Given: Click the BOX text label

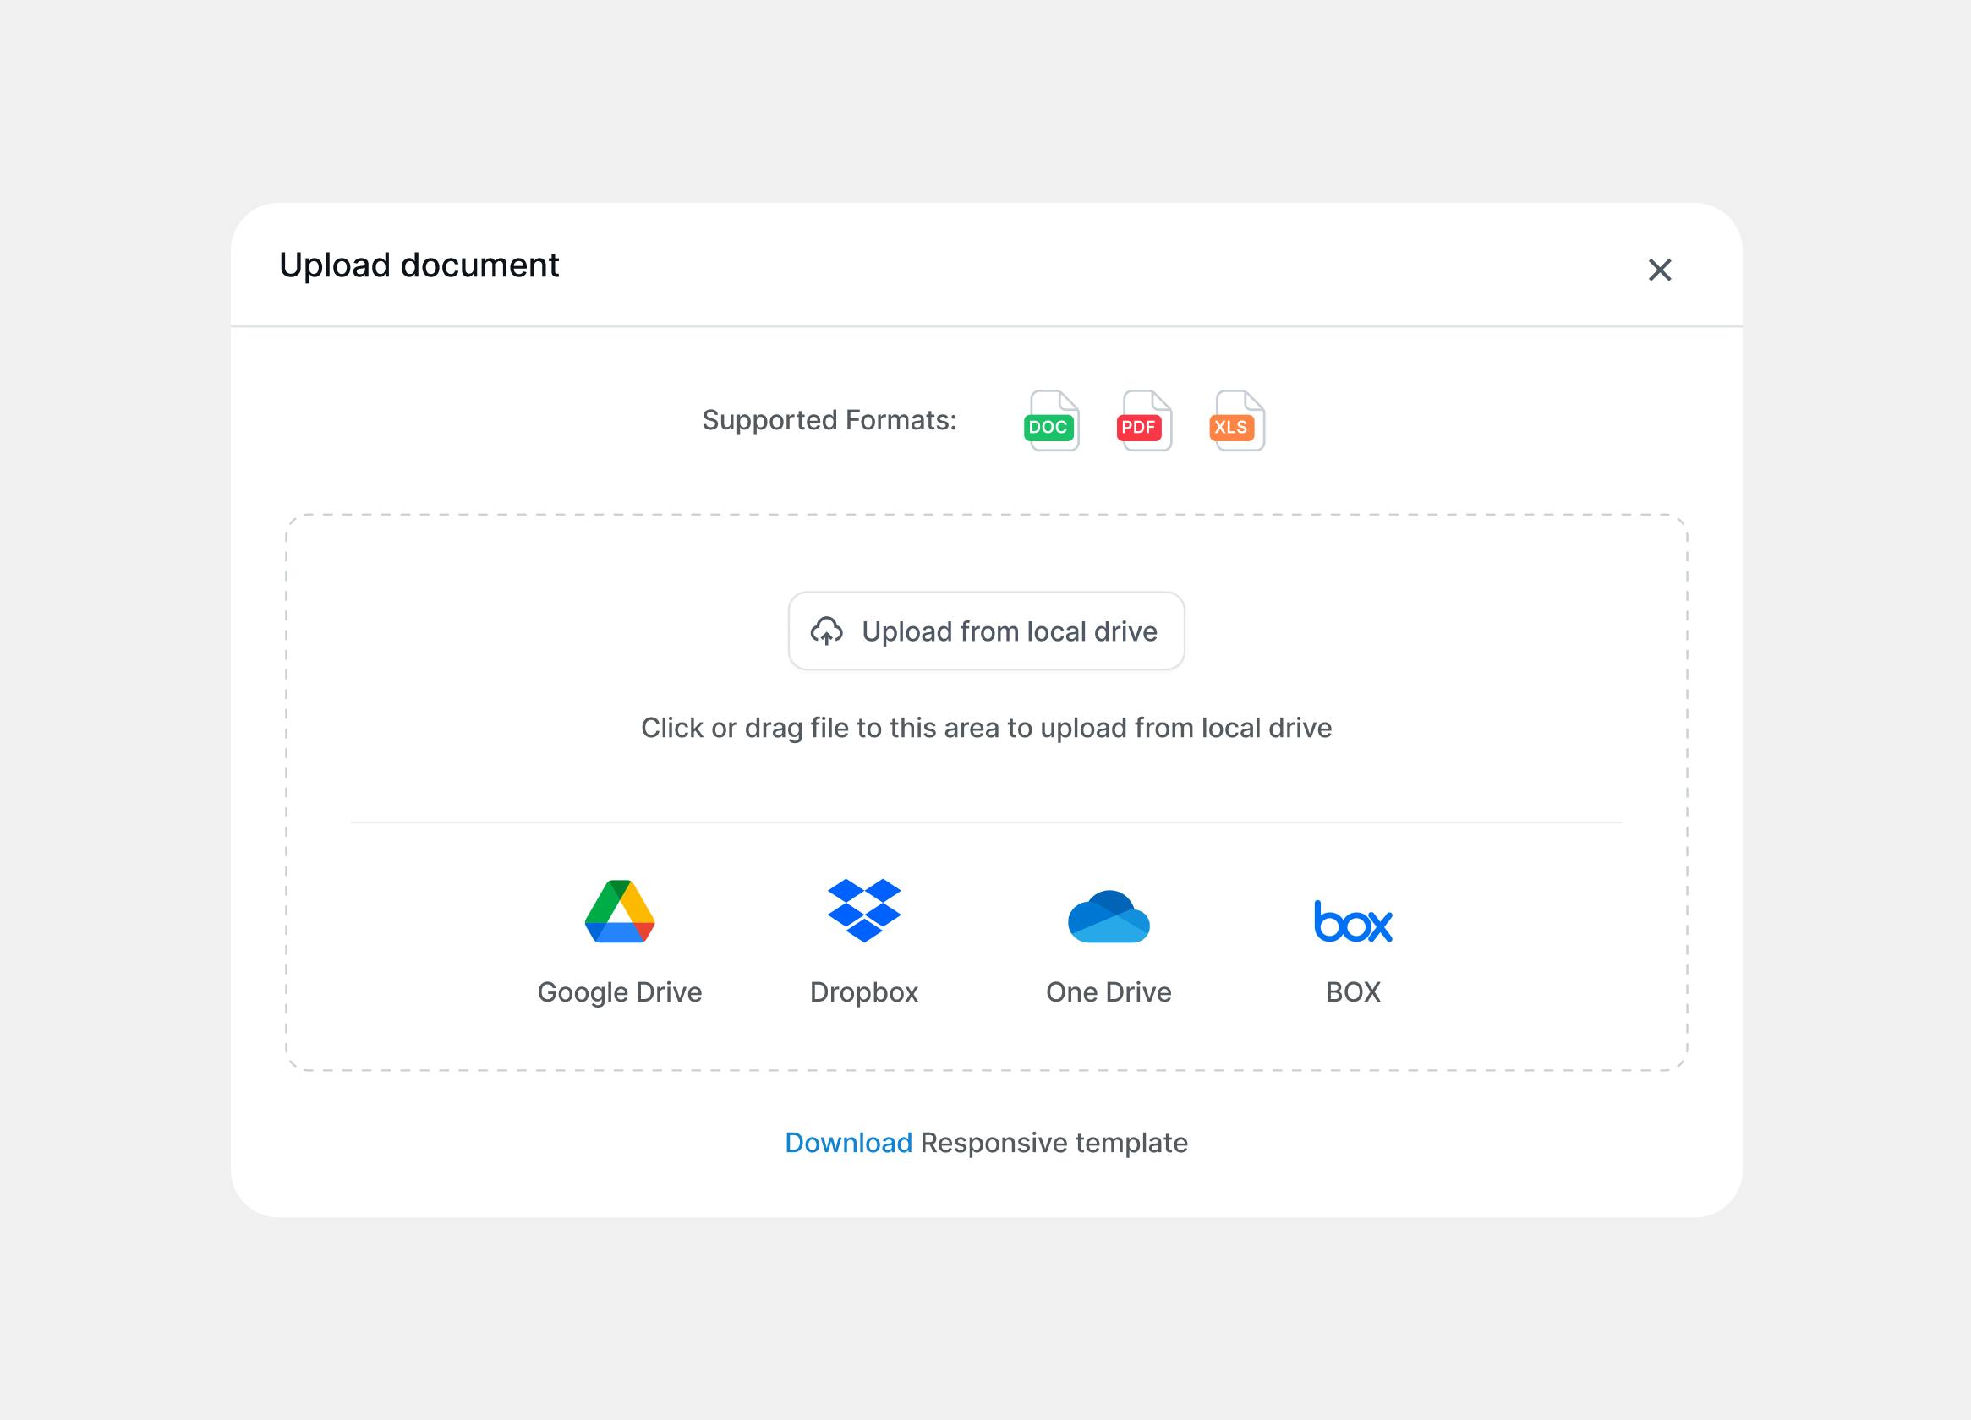Looking at the screenshot, I should tap(1353, 991).
